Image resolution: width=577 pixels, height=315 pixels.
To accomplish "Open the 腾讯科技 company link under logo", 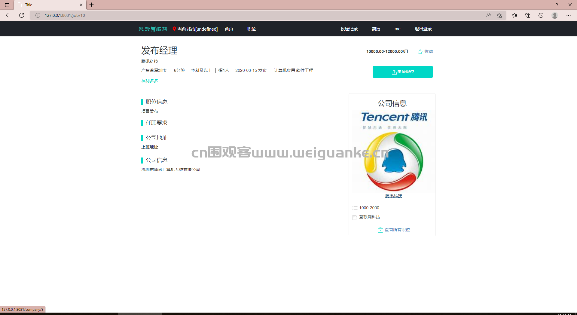I will [x=394, y=196].
